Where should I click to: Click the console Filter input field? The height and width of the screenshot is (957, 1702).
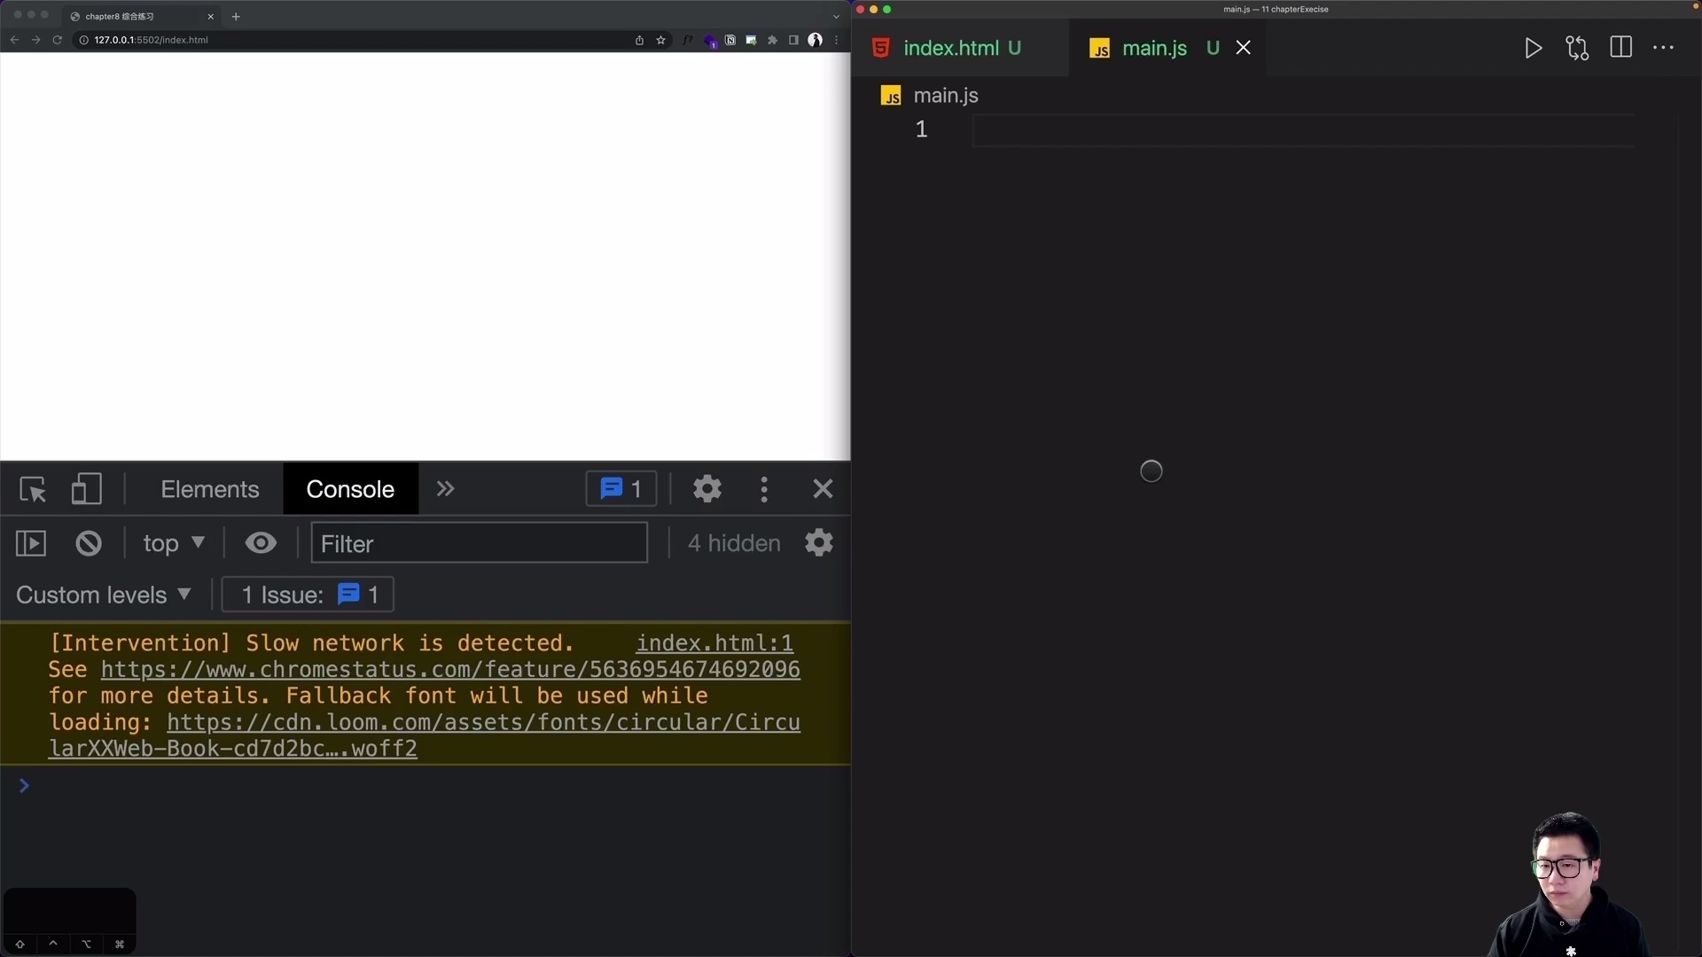click(x=479, y=543)
